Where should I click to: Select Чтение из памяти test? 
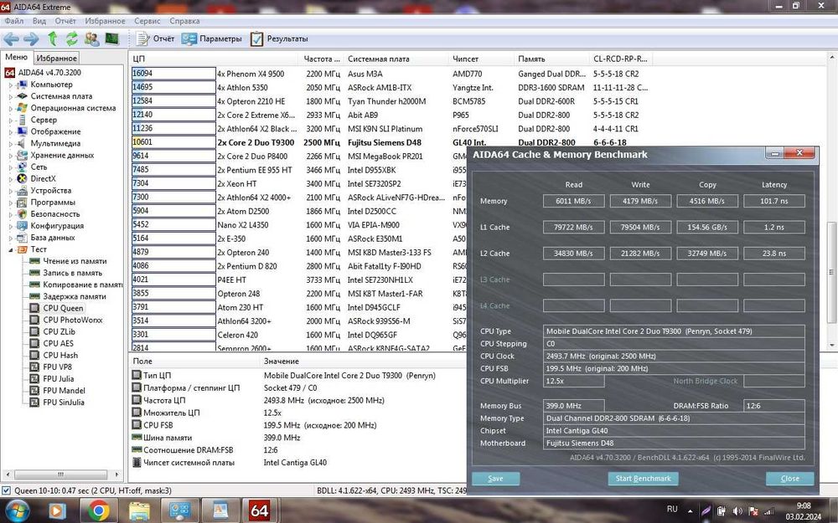click(x=75, y=261)
